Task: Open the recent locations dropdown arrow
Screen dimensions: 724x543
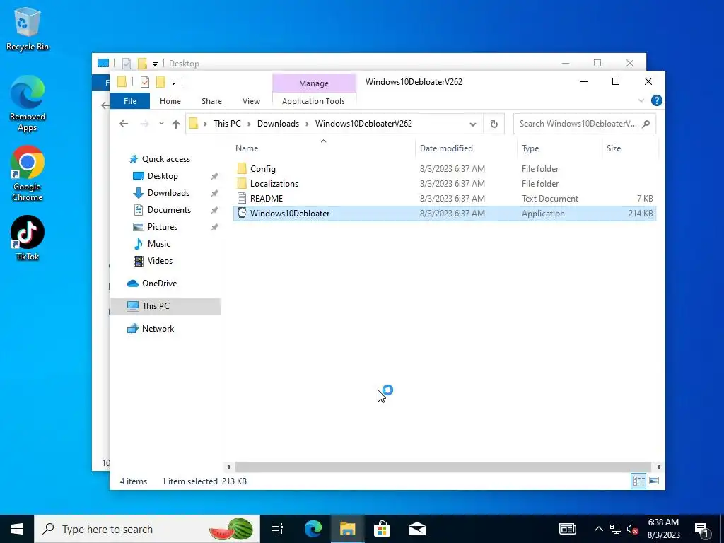Action: [x=161, y=124]
